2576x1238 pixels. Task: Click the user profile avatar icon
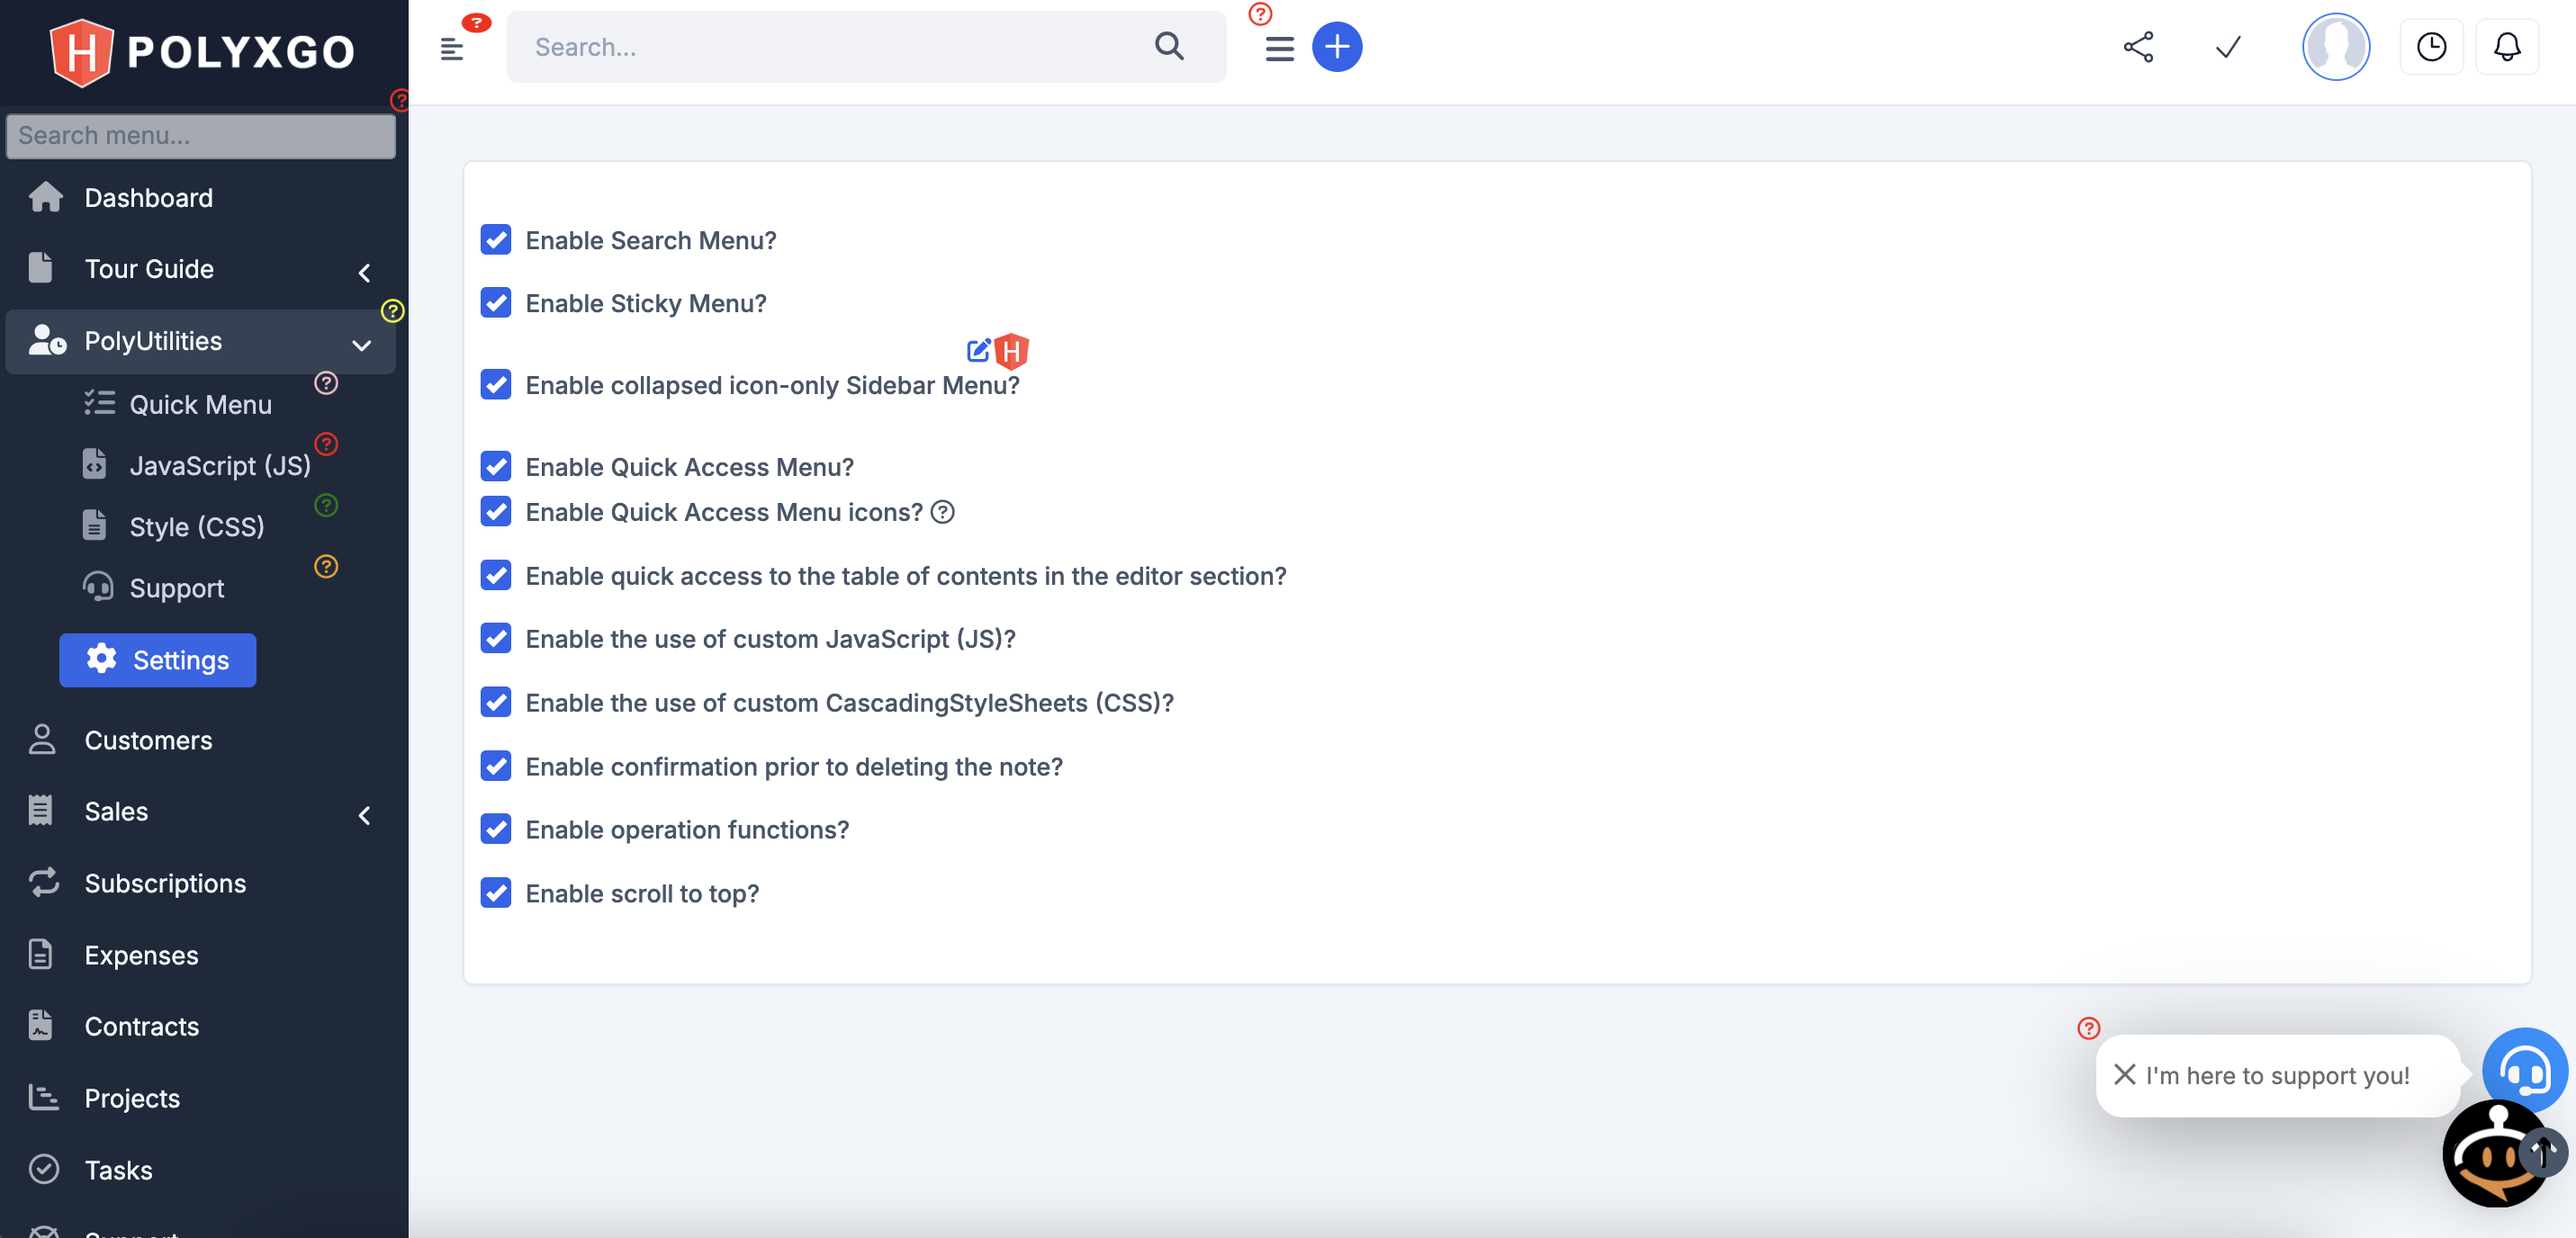click(x=2335, y=44)
